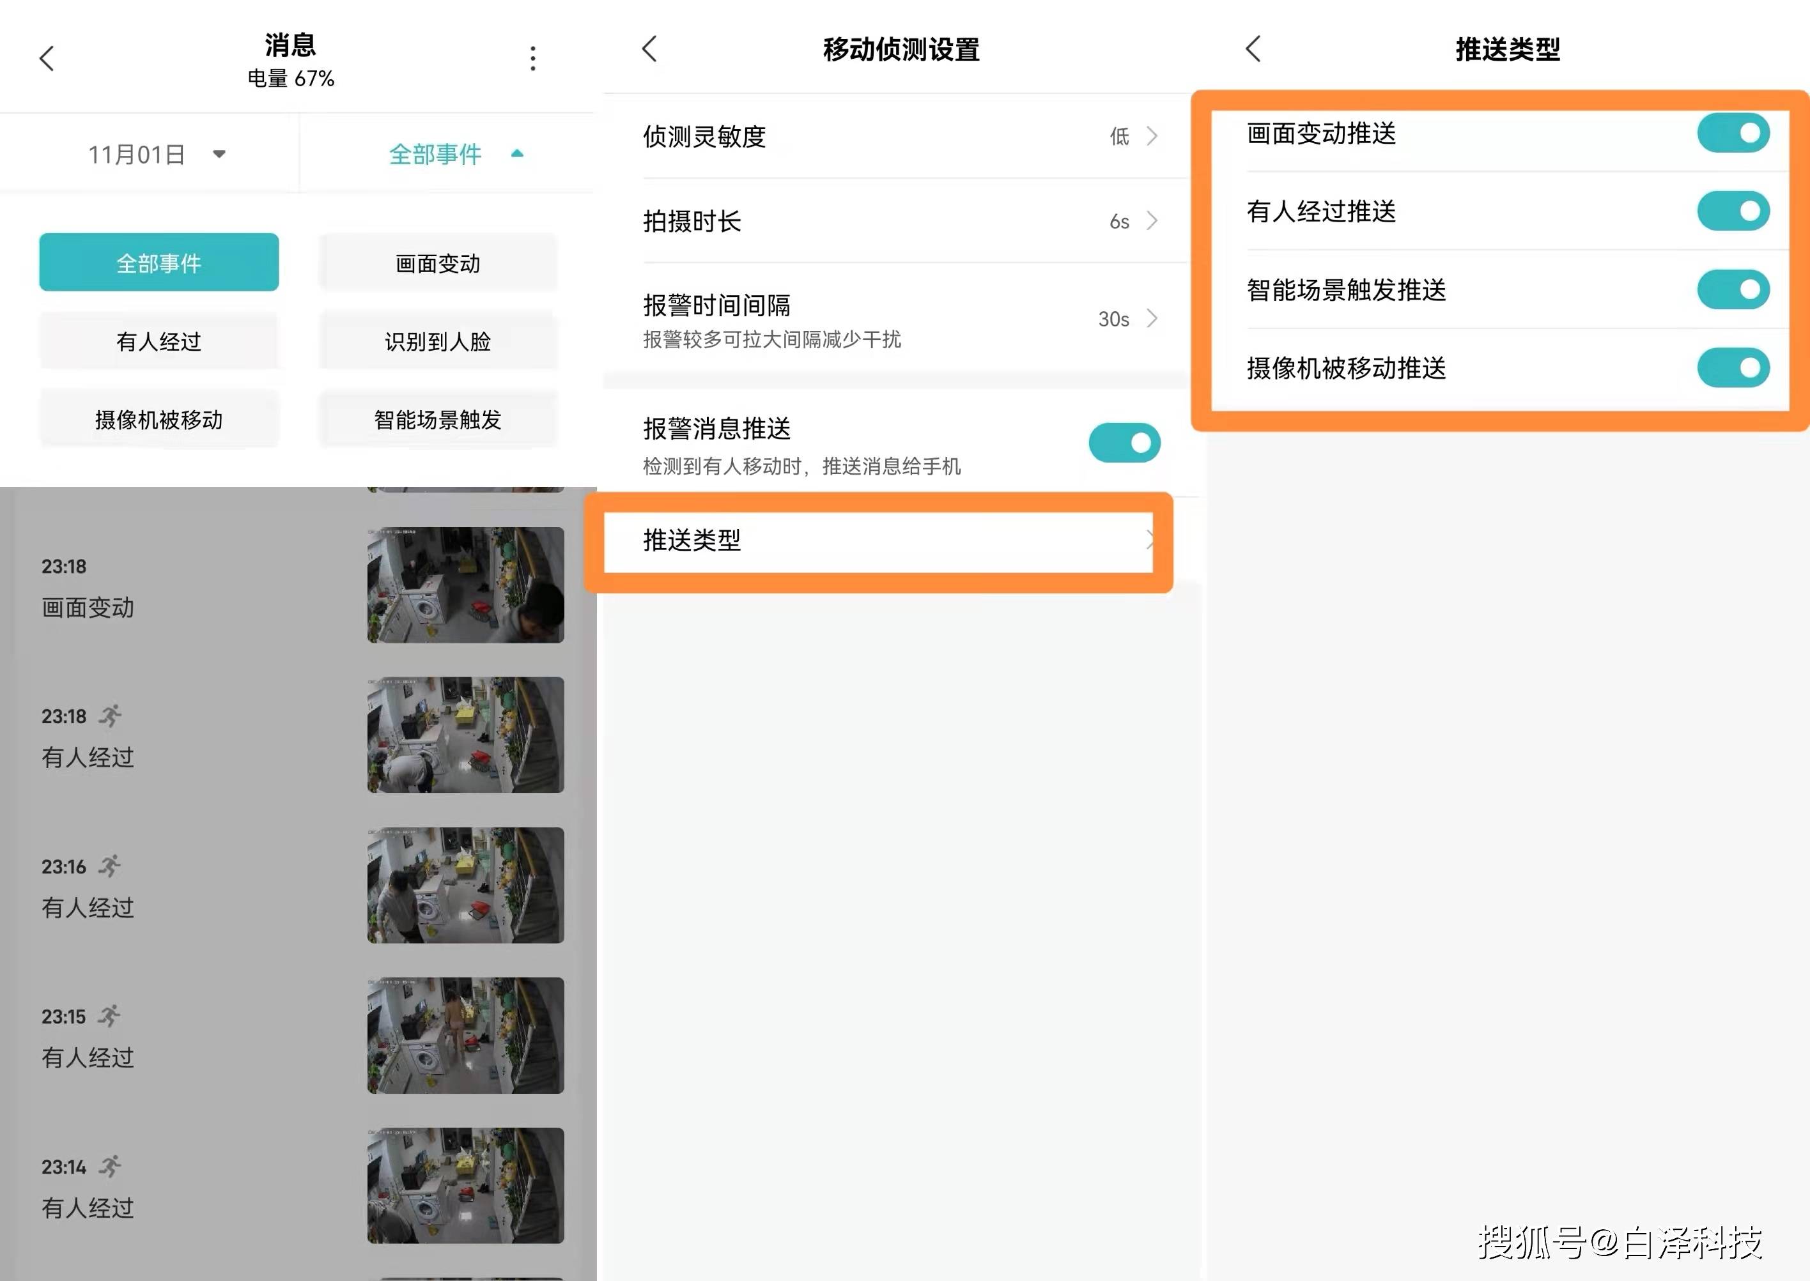
Task: Go back from the 消息 screen
Action: click(47, 58)
